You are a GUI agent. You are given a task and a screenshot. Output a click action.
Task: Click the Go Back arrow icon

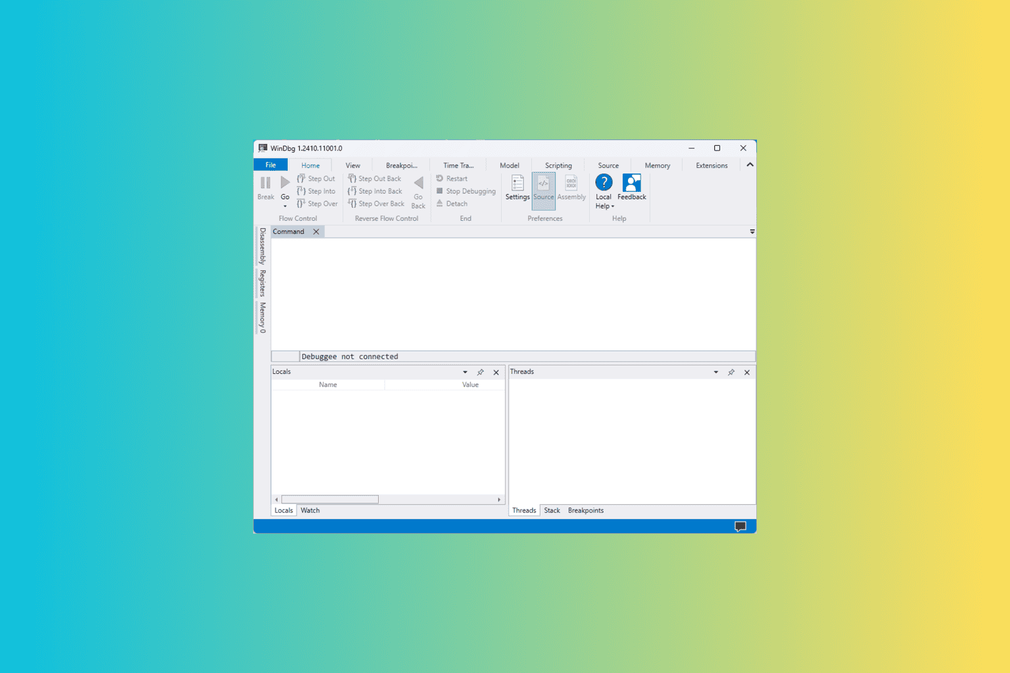tap(418, 183)
